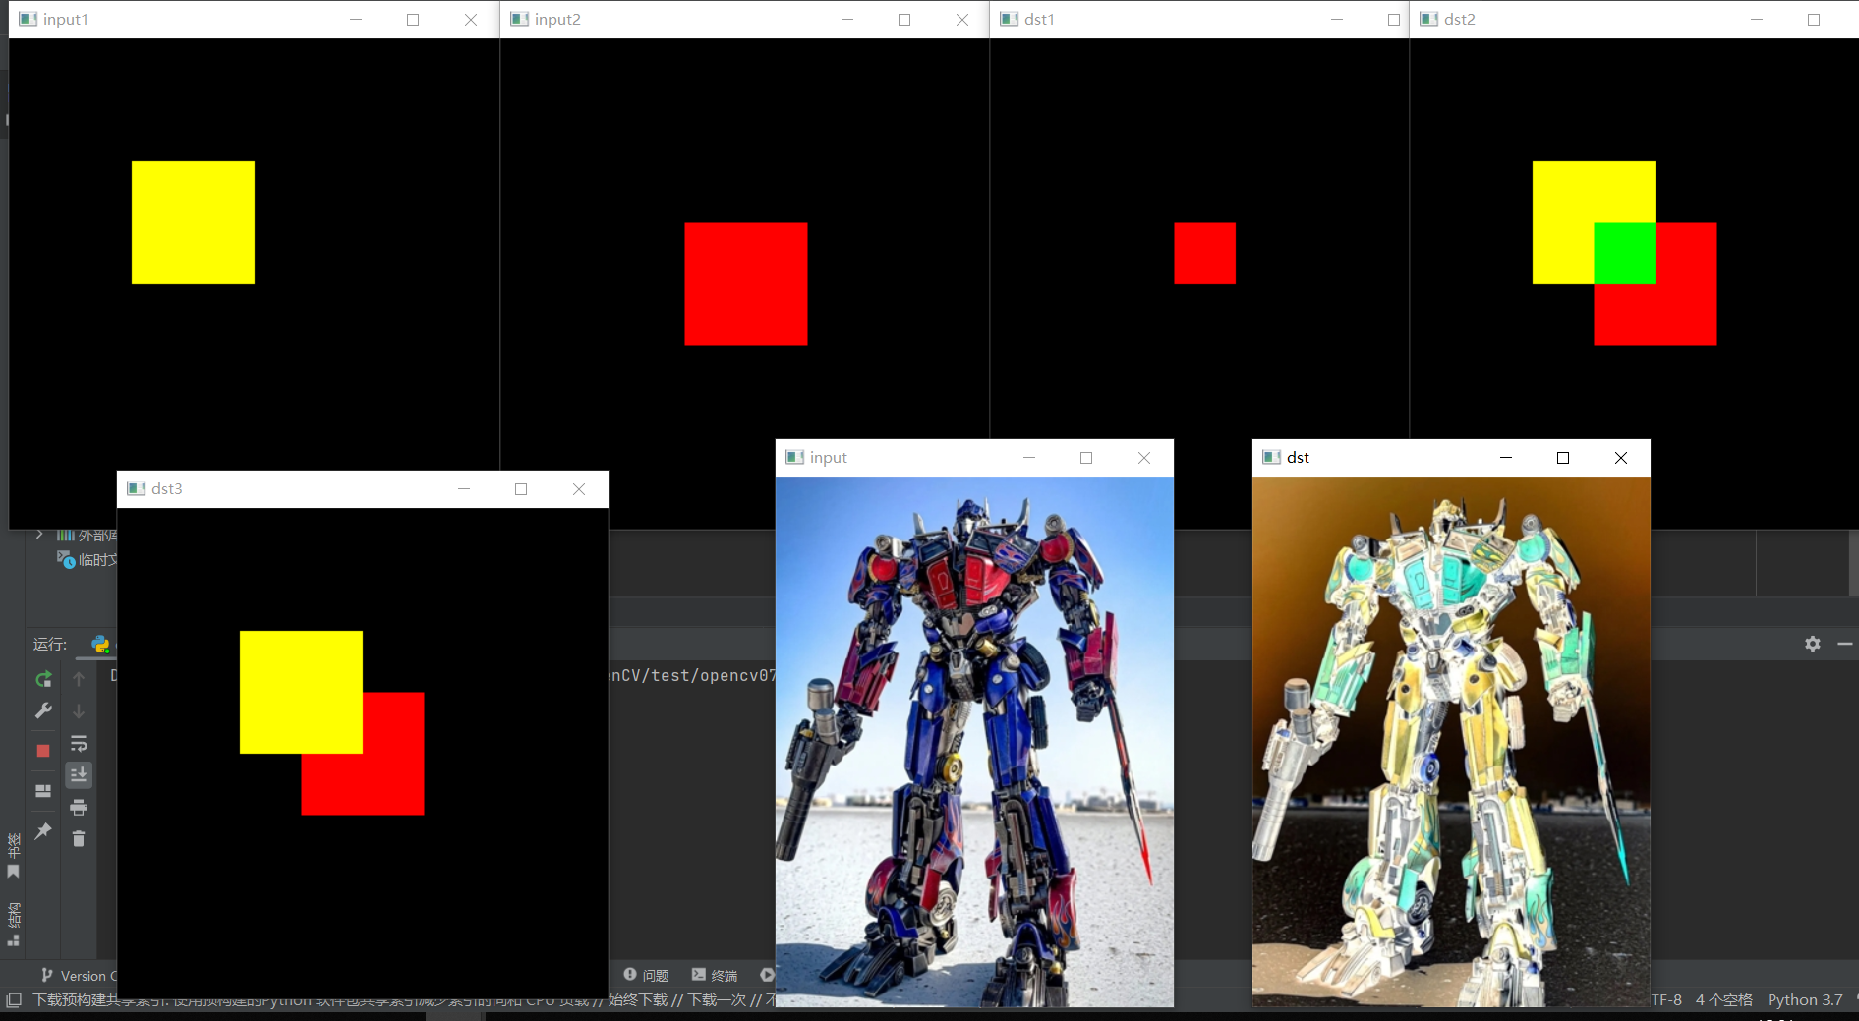This screenshot has height=1021, width=1859.
Task: Expand the 外部库 External Libraries node
Action: tap(38, 535)
